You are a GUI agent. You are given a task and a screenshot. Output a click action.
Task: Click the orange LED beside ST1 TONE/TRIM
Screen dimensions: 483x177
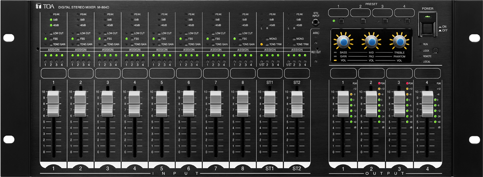(x=261, y=44)
